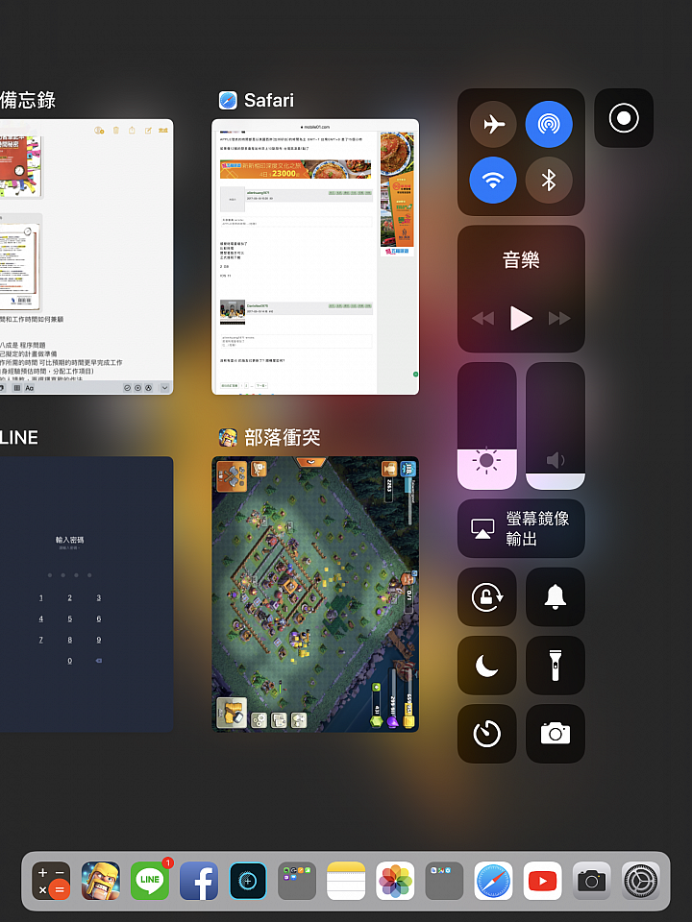Adjust the volume slider
This screenshot has height=922, width=692.
coord(555,425)
